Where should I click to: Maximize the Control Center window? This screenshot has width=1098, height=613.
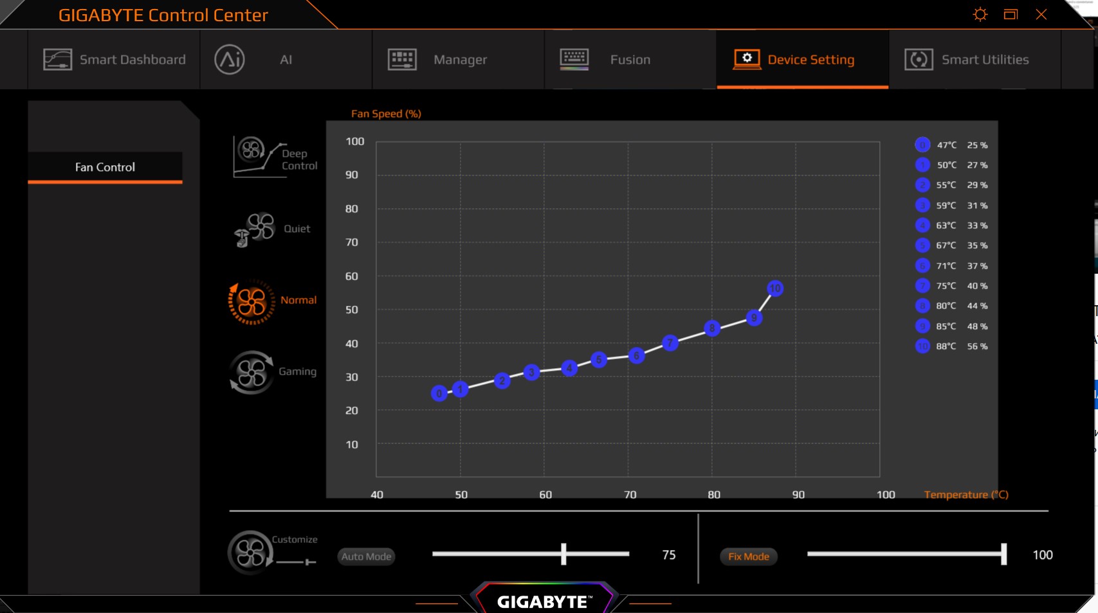pyautogui.click(x=1011, y=14)
